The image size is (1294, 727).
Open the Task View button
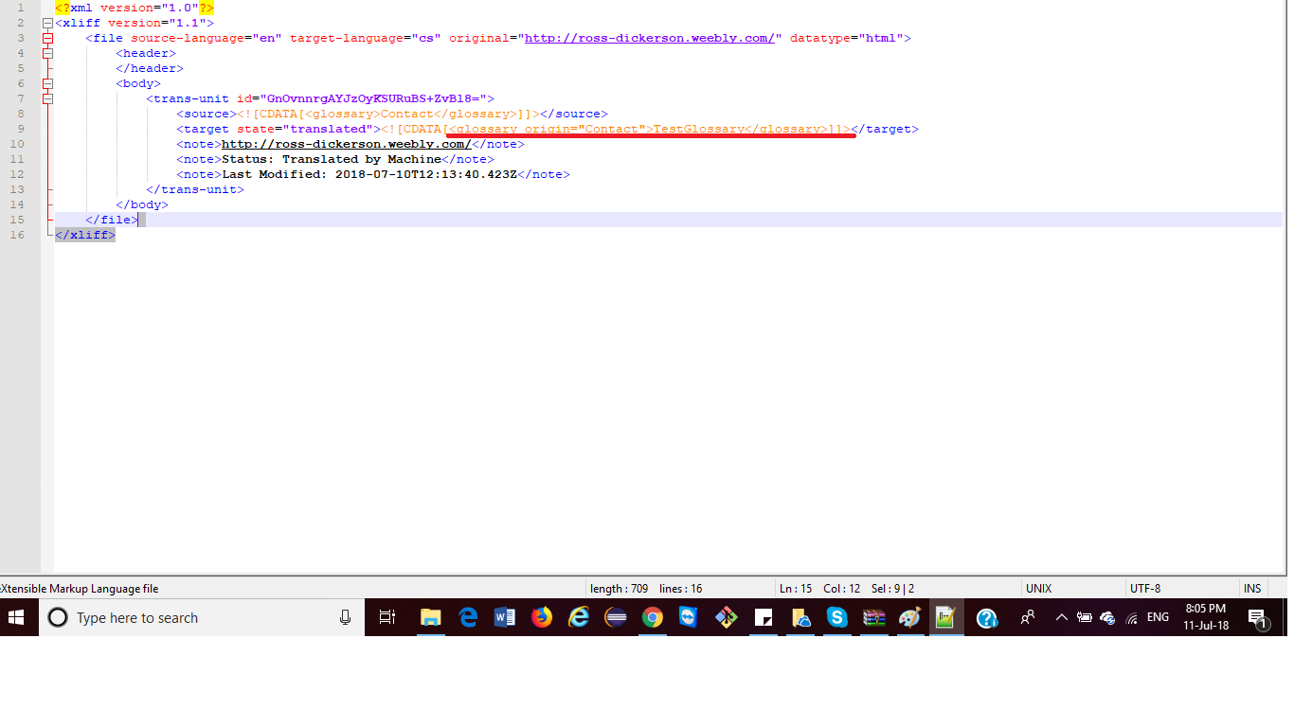tap(386, 618)
